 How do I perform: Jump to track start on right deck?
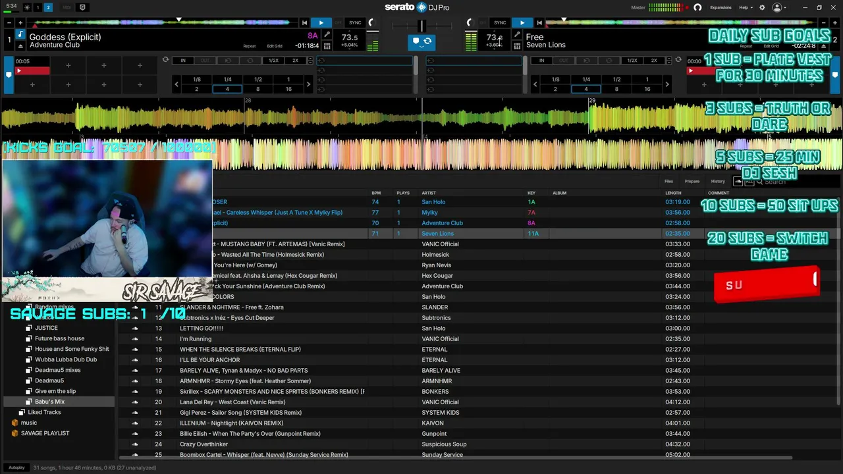[x=539, y=22]
